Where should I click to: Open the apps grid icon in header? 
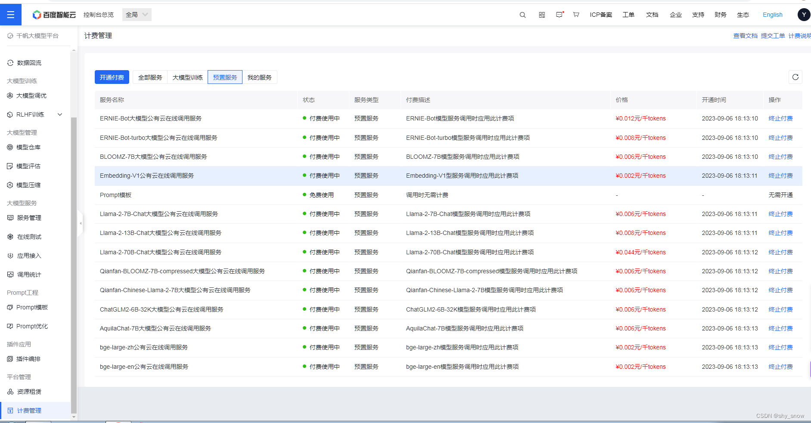click(542, 15)
